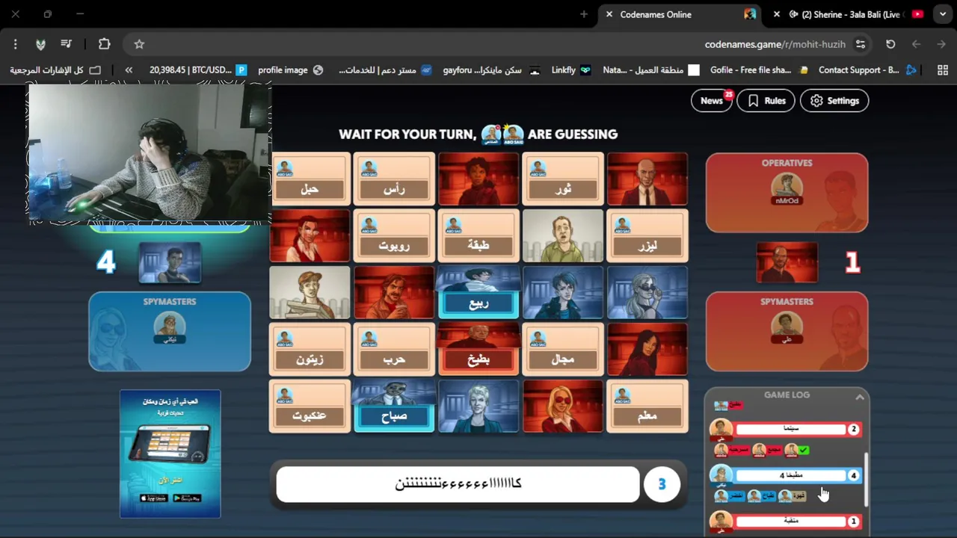957x538 pixels.
Task: Select the ليزر word card
Action: (x=647, y=236)
